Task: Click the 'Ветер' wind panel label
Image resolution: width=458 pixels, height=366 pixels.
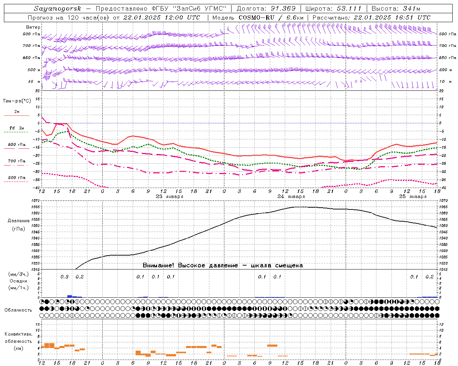Action: click(x=33, y=27)
